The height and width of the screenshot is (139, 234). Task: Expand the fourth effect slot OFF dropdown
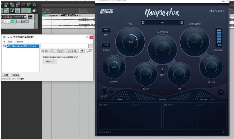point(201,105)
